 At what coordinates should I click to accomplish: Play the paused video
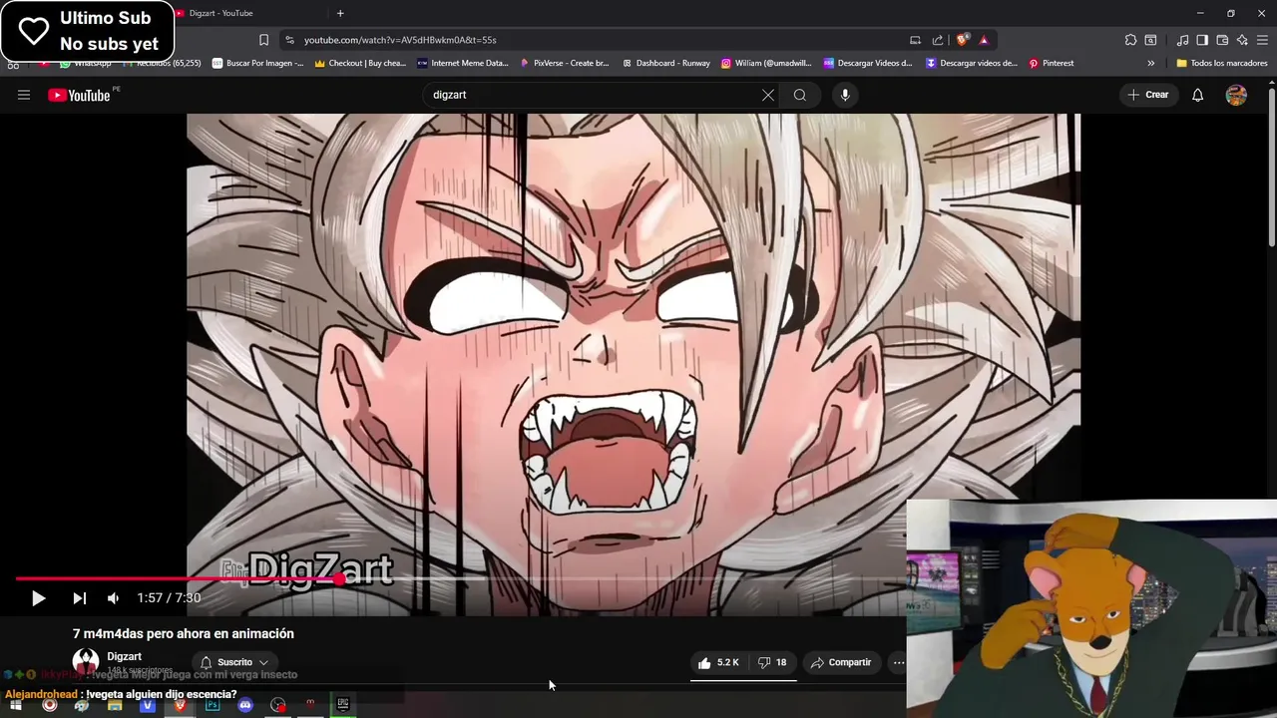click(38, 598)
